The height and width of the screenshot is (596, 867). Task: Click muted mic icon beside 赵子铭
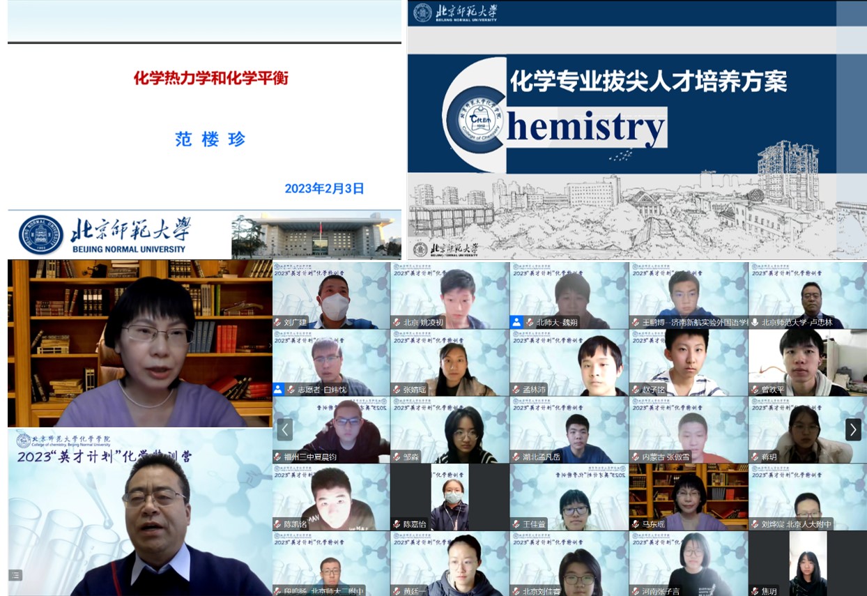[x=636, y=390]
